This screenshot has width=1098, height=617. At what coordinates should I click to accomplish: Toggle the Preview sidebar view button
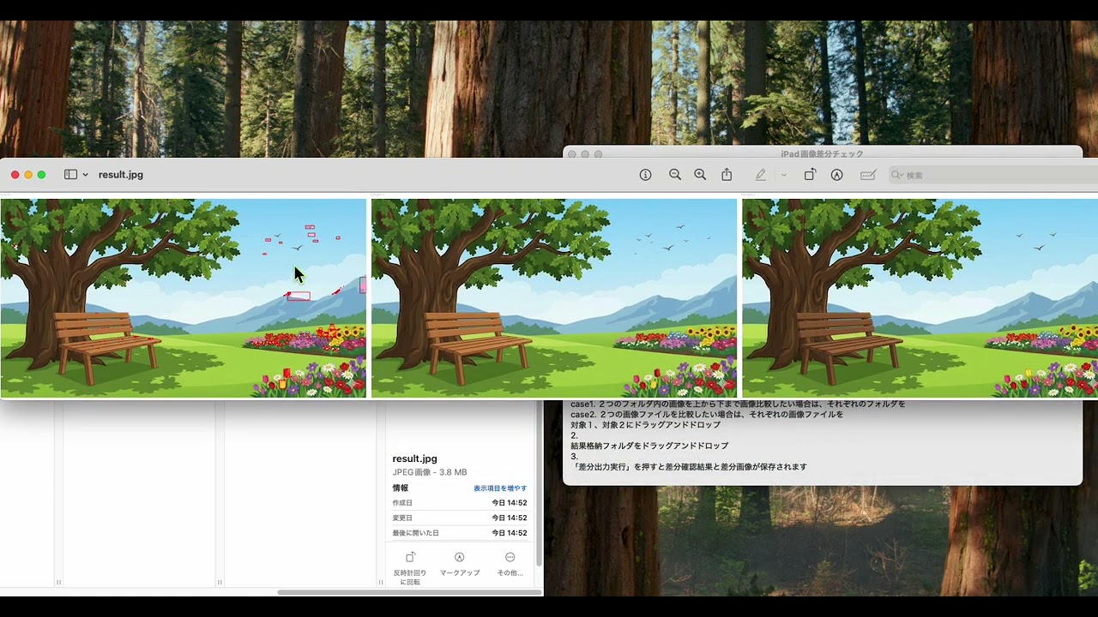click(70, 175)
